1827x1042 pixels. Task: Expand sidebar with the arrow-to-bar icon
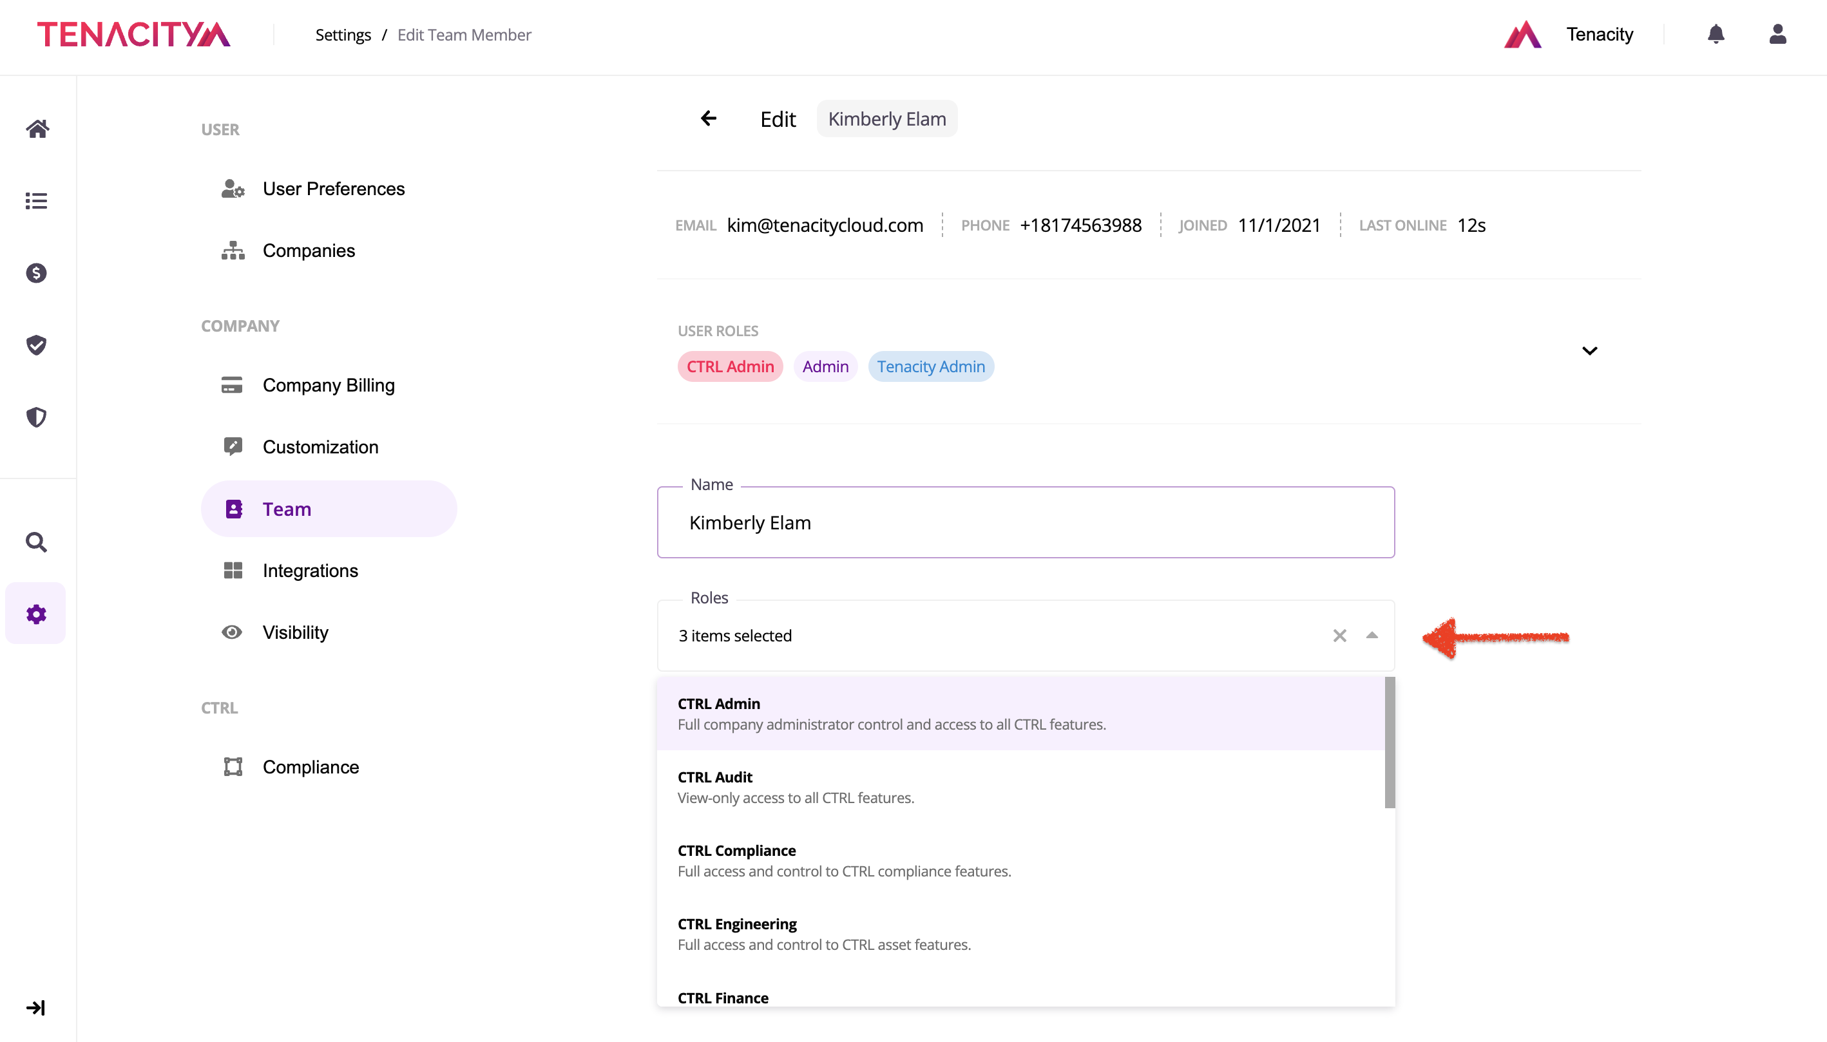(36, 1008)
